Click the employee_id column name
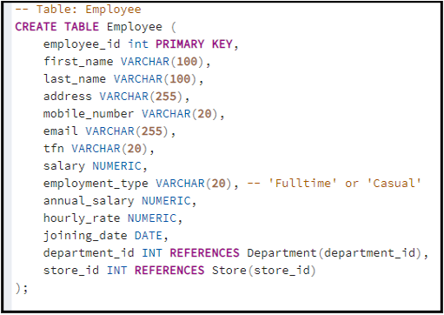Viewport: 444px width, 315px height. point(82,44)
